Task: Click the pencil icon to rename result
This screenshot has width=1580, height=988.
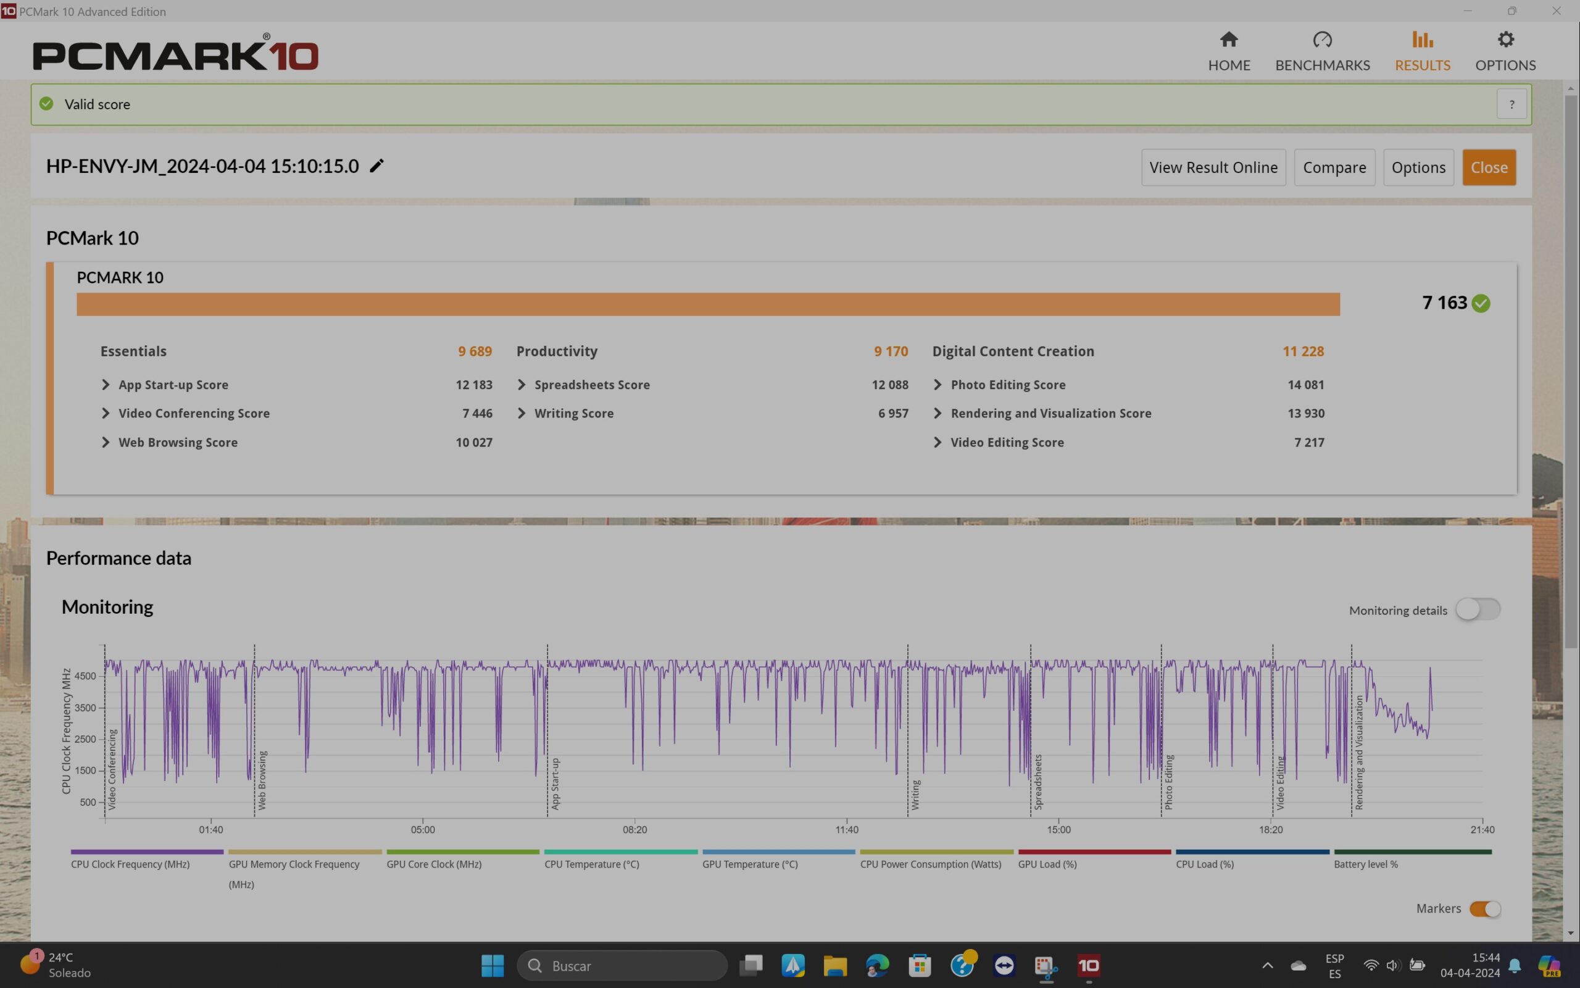Action: 376,166
